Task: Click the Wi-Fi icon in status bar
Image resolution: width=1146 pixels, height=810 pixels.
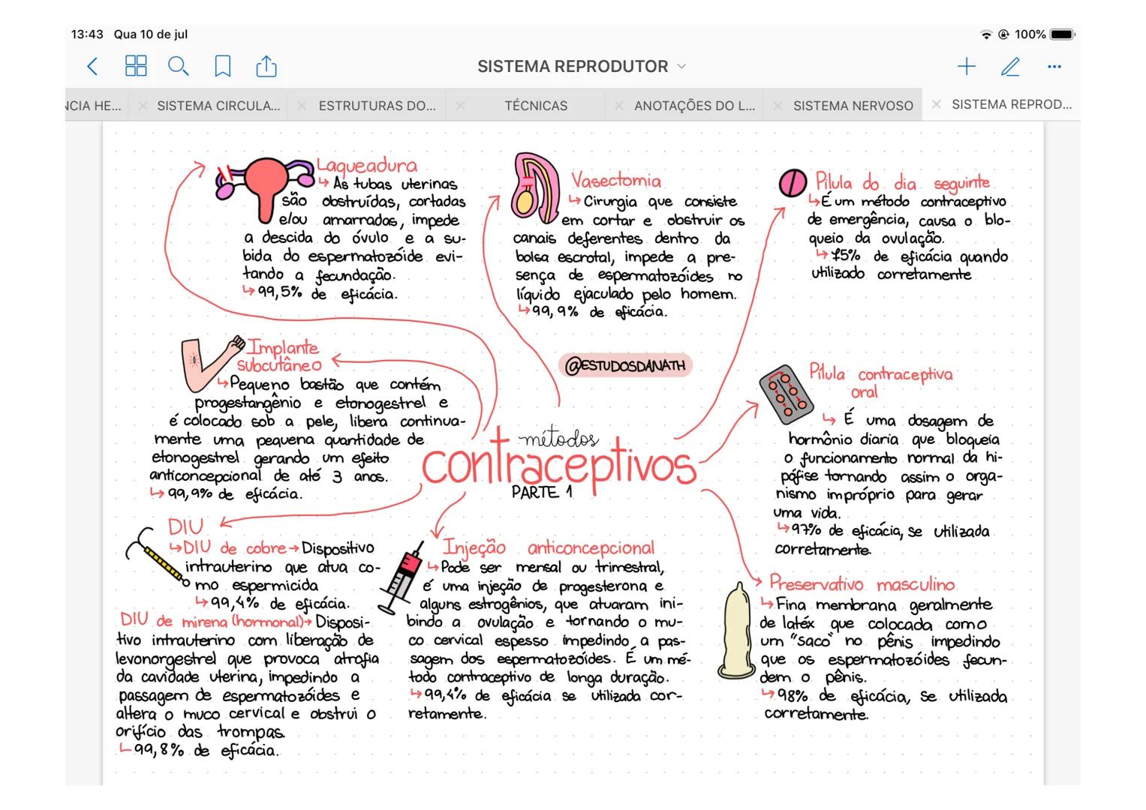Action: 985,34
